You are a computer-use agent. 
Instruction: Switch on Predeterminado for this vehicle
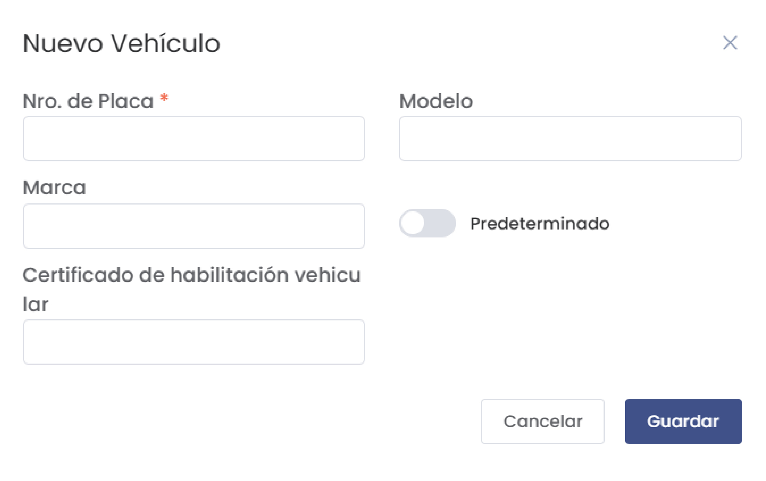pyautogui.click(x=427, y=223)
